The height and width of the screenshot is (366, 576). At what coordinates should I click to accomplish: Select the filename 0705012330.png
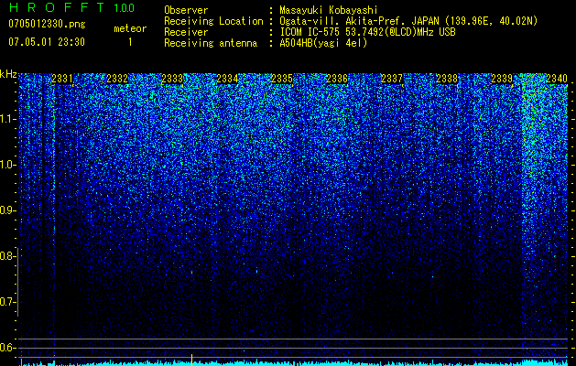coord(47,24)
